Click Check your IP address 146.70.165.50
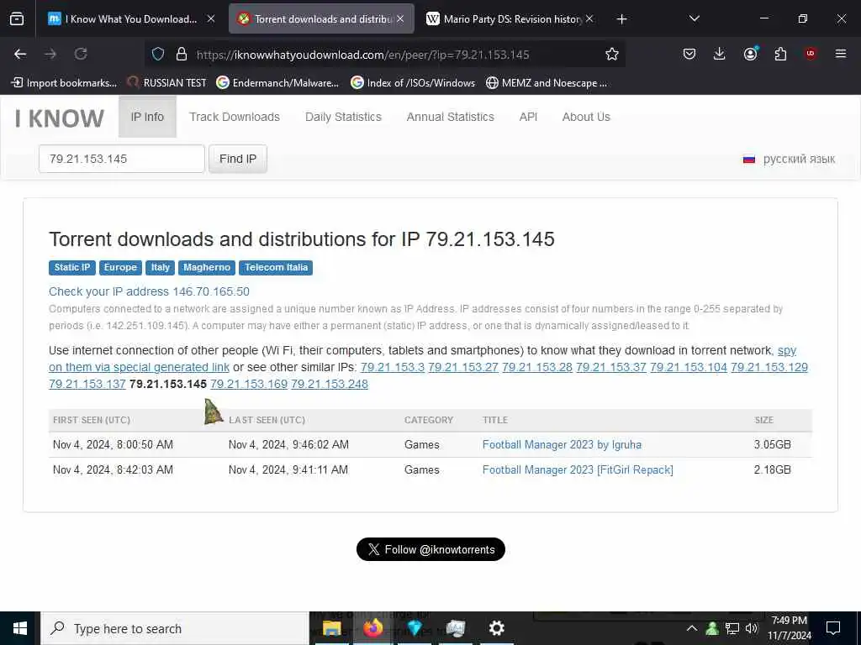The image size is (861, 645). pyautogui.click(x=149, y=291)
